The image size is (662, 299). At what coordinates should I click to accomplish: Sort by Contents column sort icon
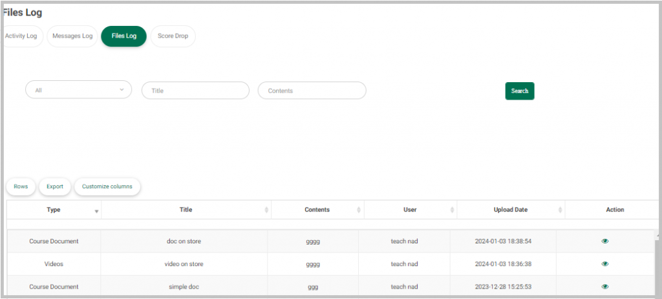tap(358, 210)
